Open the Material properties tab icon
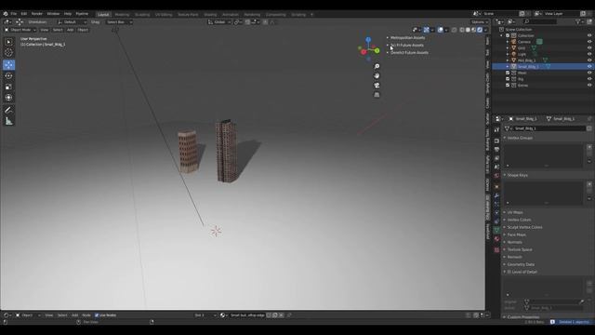The height and width of the screenshot is (335, 595). coord(496,239)
